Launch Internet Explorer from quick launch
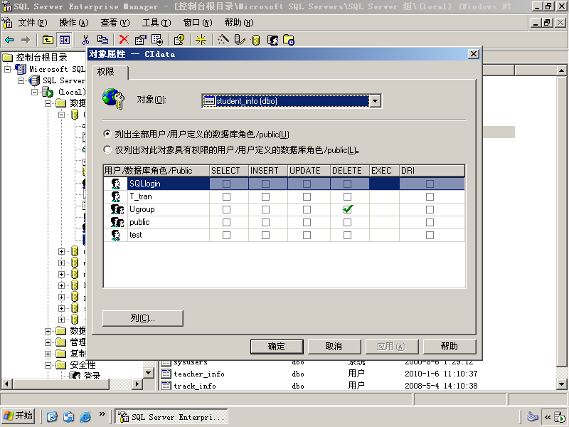 coord(85,417)
